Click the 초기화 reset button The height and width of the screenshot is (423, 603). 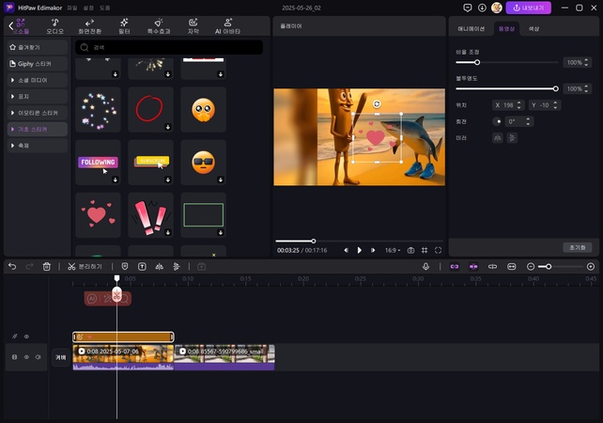[577, 247]
